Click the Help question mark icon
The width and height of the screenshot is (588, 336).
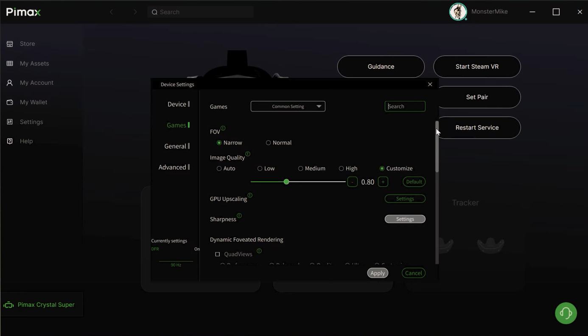point(10,142)
